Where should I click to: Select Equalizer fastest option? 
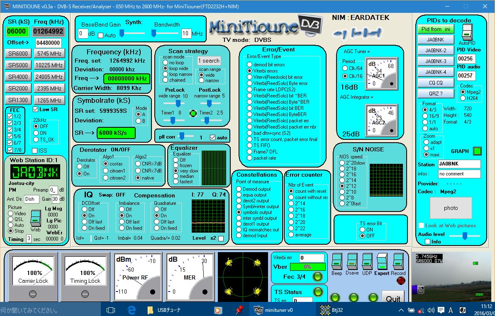(176, 182)
